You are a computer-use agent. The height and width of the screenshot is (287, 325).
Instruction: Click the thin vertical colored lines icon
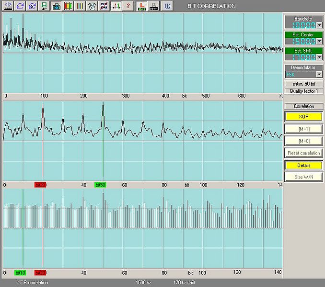tap(80, 6)
